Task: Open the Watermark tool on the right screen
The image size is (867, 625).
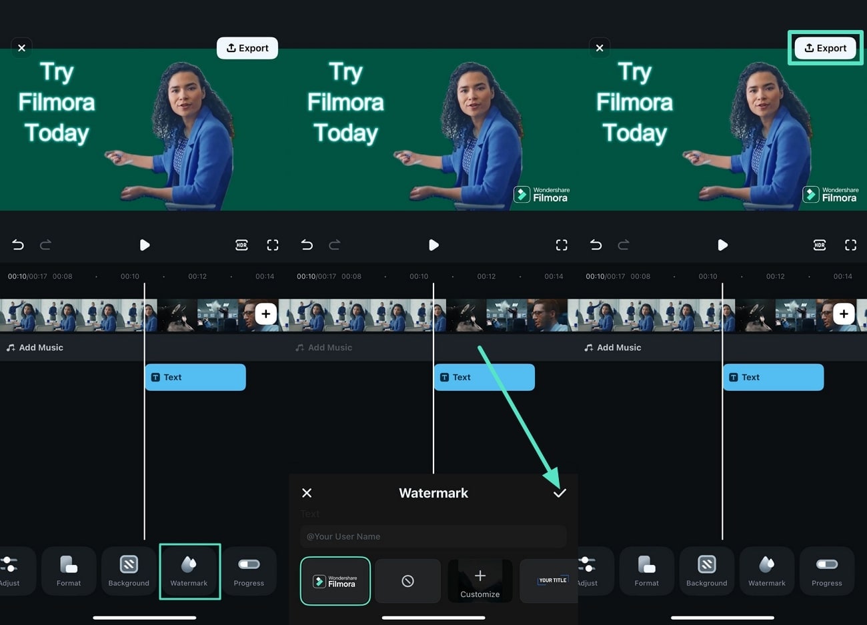Action: pos(767,571)
